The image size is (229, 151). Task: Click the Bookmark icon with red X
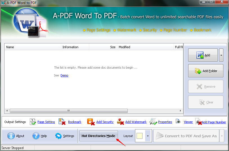(x=62, y=122)
